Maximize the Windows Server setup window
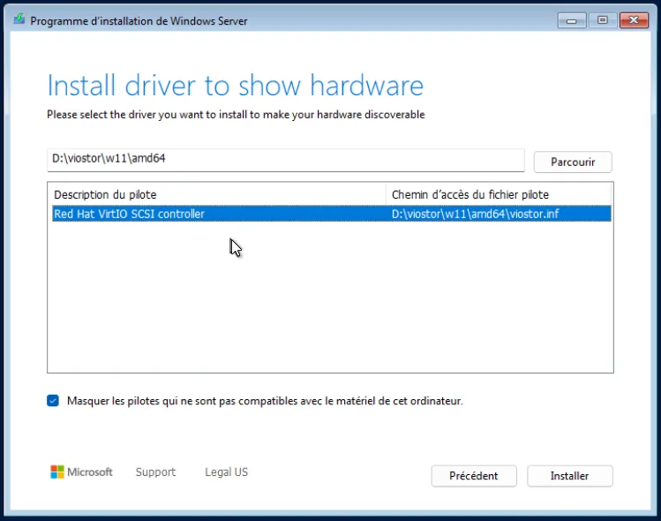This screenshot has width=661, height=521. [x=604, y=19]
